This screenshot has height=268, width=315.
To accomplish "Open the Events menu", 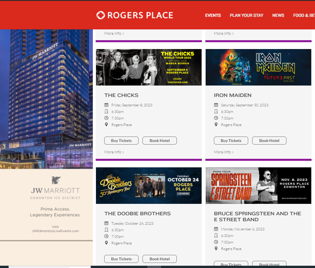I will (213, 15).
